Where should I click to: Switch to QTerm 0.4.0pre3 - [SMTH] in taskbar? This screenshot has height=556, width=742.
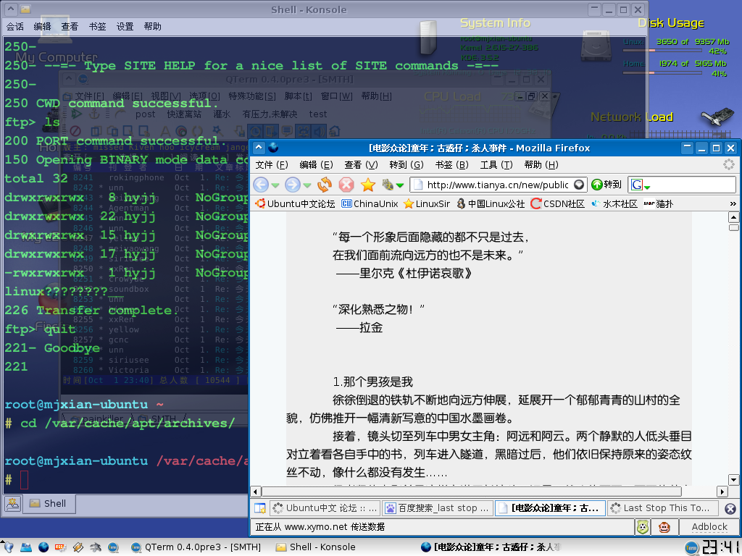click(x=196, y=547)
